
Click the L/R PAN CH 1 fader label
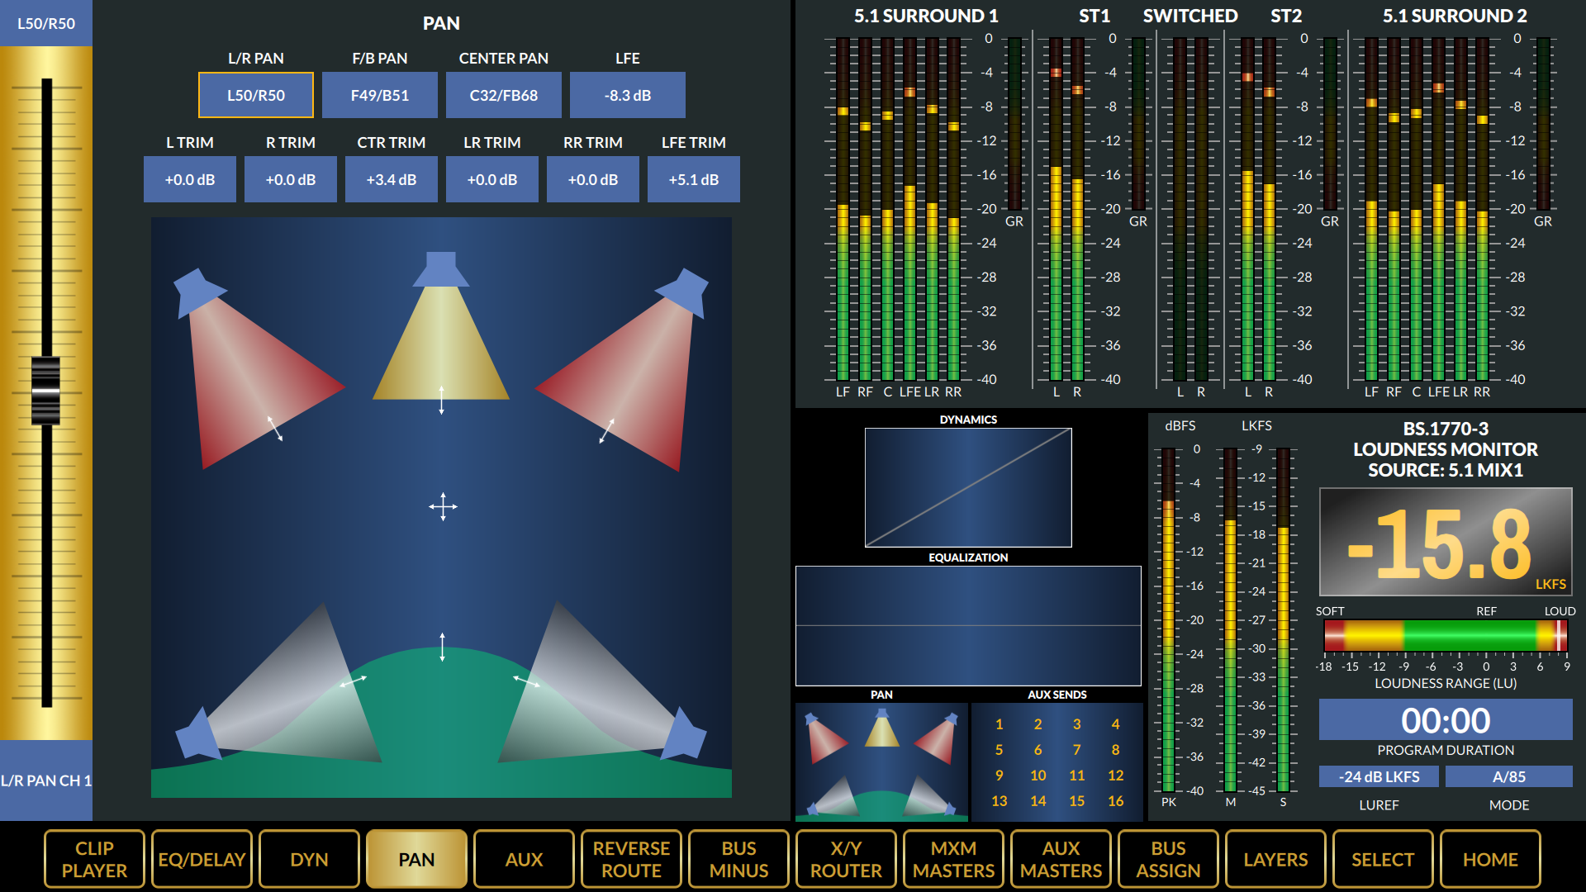point(46,780)
